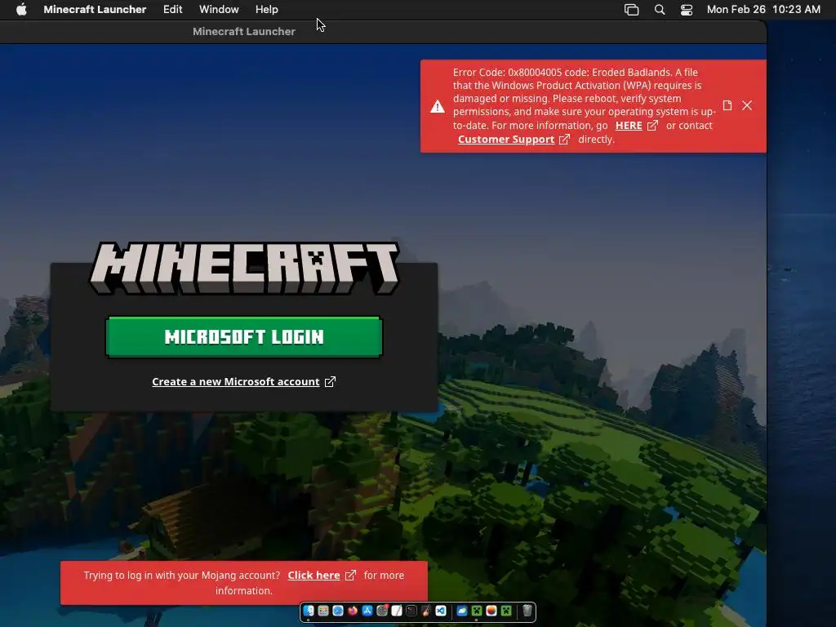Image resolution: width=836 pixels, height=627 pixels.
Task: Open the Trash in the dock
Action: [527, 611]
